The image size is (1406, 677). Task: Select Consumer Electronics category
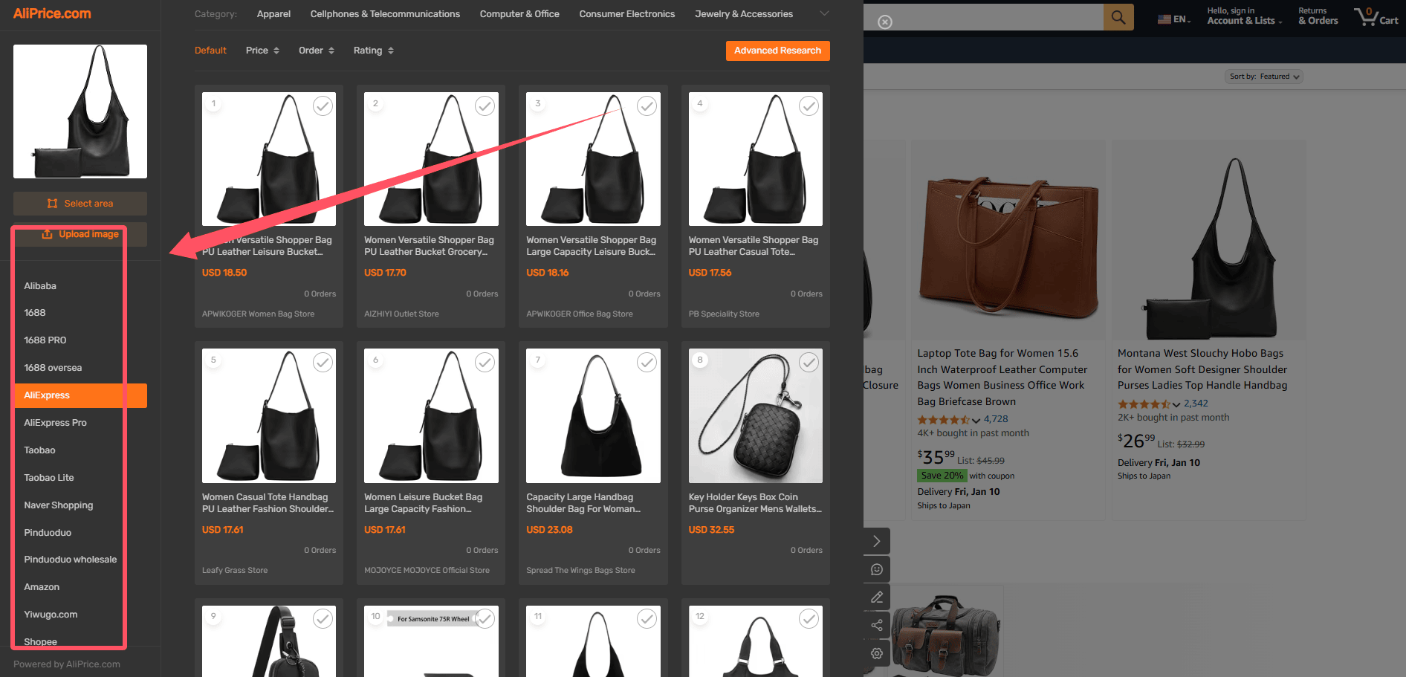click(x=627, y=14)
